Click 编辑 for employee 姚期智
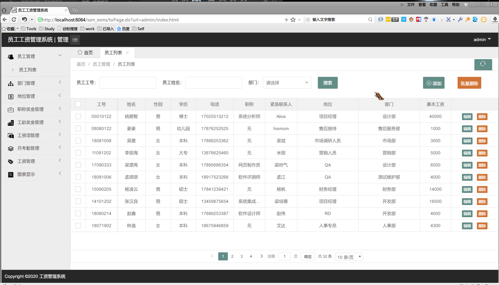 (467, 117)
